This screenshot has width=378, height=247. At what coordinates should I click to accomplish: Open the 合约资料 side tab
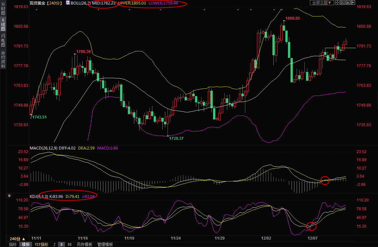3,59
